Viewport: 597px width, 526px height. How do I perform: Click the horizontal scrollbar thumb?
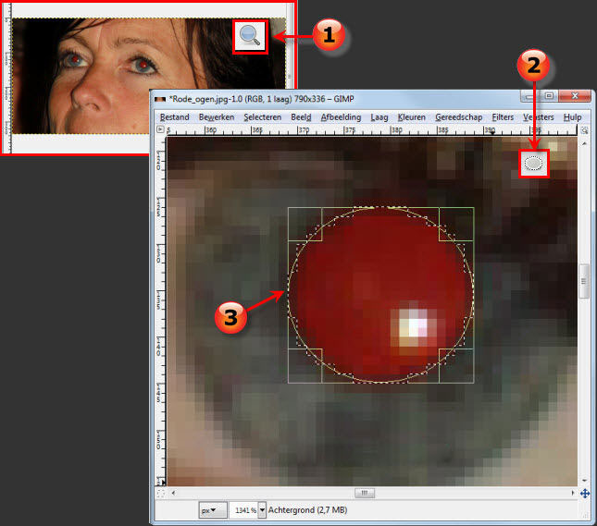tap(365, 494)
